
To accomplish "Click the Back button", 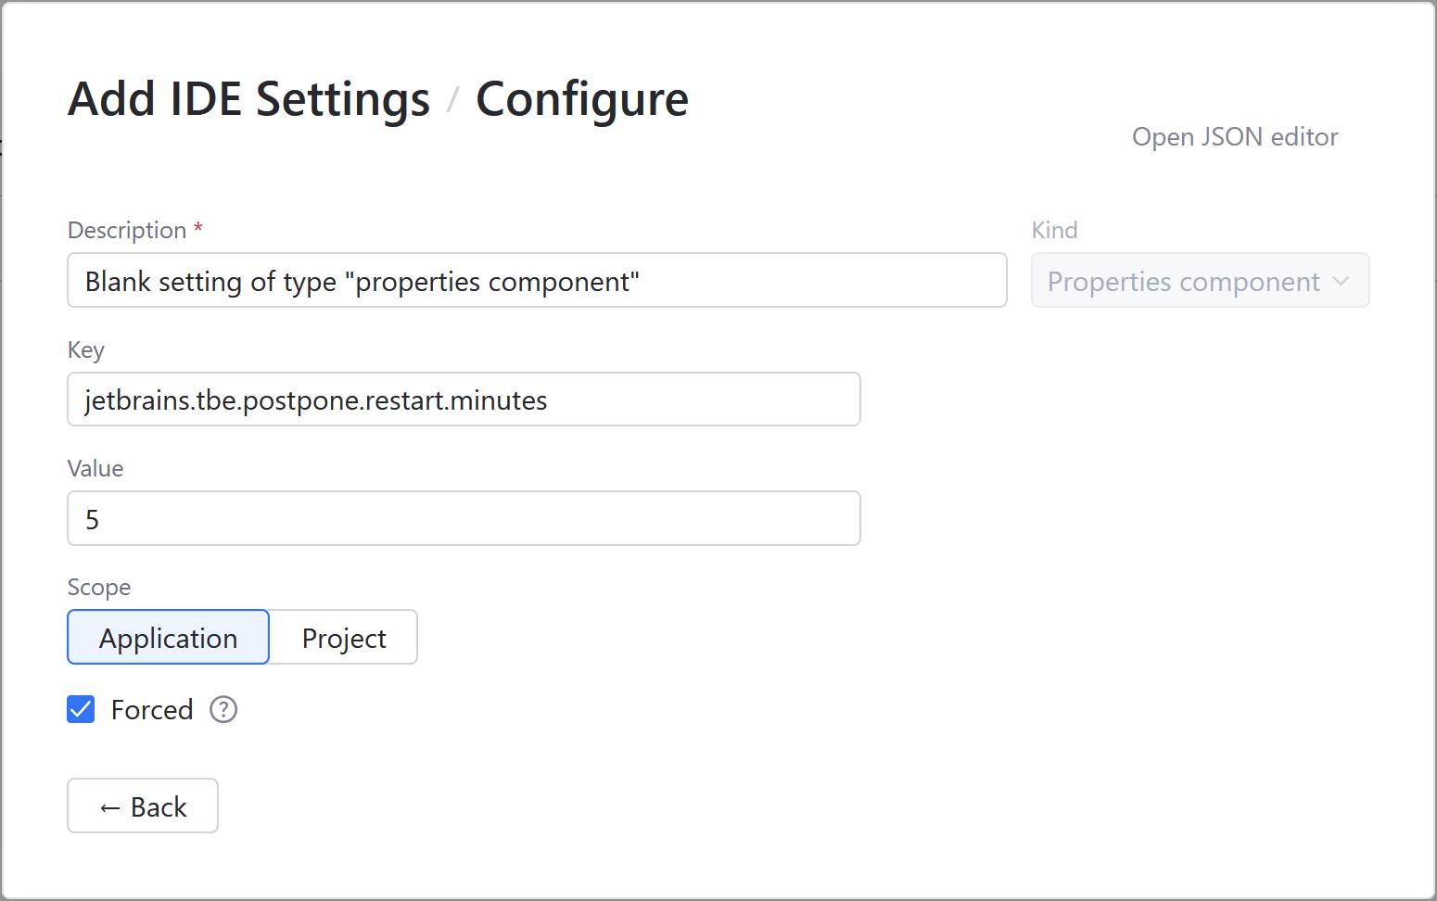I will [x=142, y=806].
